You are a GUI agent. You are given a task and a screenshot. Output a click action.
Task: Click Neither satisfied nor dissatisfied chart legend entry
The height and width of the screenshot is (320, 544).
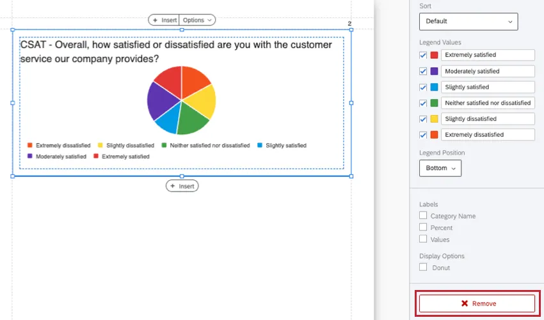(205, 146)
